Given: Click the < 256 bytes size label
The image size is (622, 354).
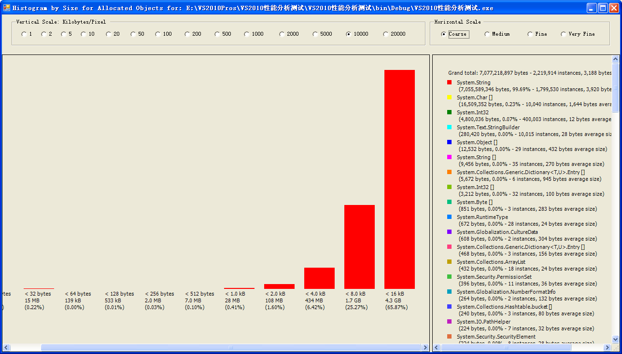Looking at the screenshot, I should tap(159, 294).
